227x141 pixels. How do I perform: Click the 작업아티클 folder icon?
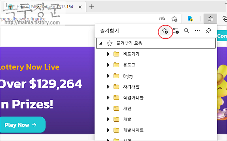116,98
